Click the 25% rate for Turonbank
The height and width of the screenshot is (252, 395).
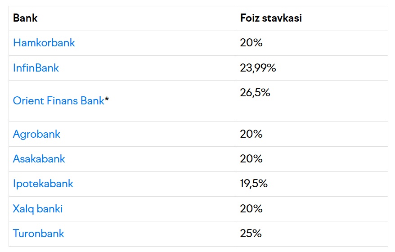[251, 234]
